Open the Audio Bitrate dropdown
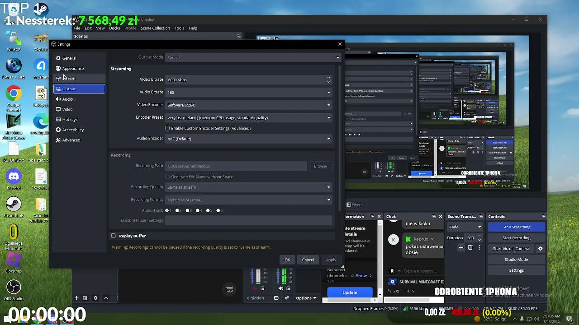 [x=249, y=92]
